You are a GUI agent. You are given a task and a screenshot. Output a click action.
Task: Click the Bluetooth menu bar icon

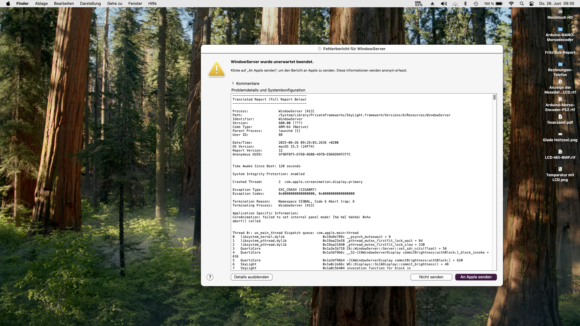465,4
